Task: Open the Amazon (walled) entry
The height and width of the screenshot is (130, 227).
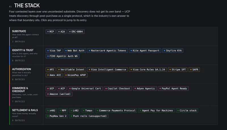Action: [x=59, y=94]
